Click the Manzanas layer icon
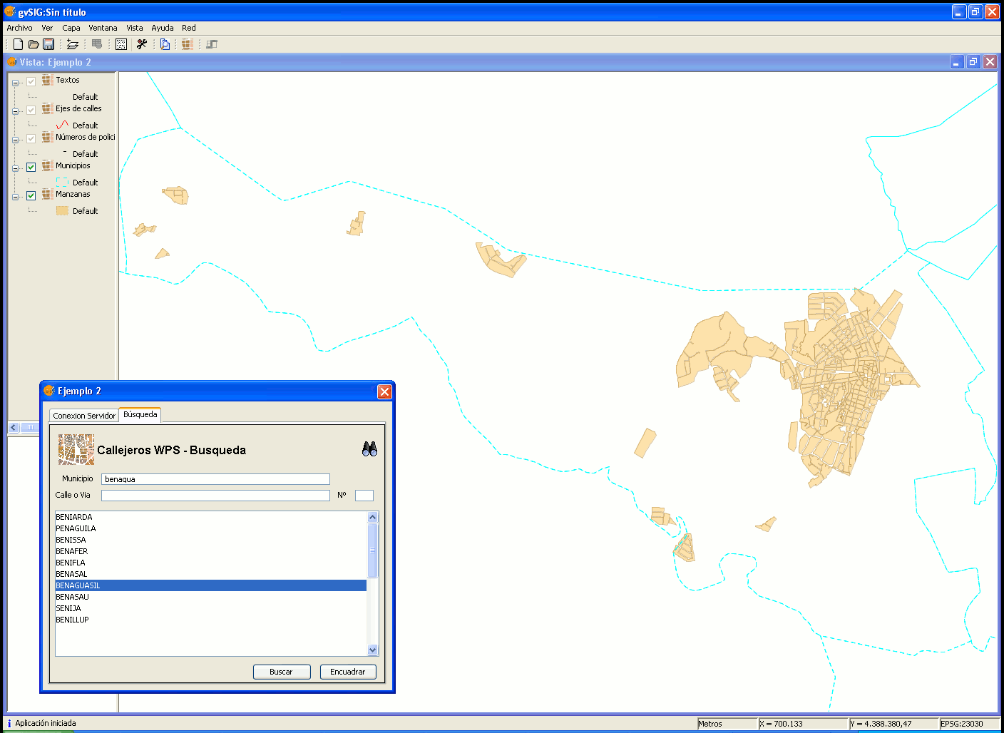This screenshot has width=1004, height=733. pos(47,194)
